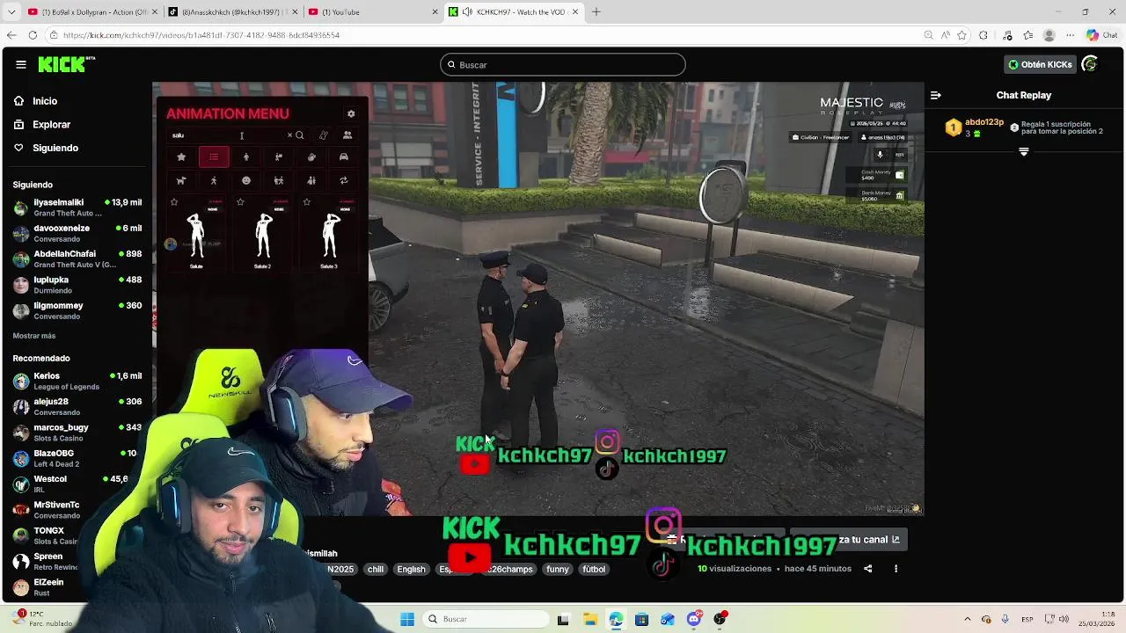Click the funny tag
This screenshot has height=633, width=1126.
pos(558,569)
